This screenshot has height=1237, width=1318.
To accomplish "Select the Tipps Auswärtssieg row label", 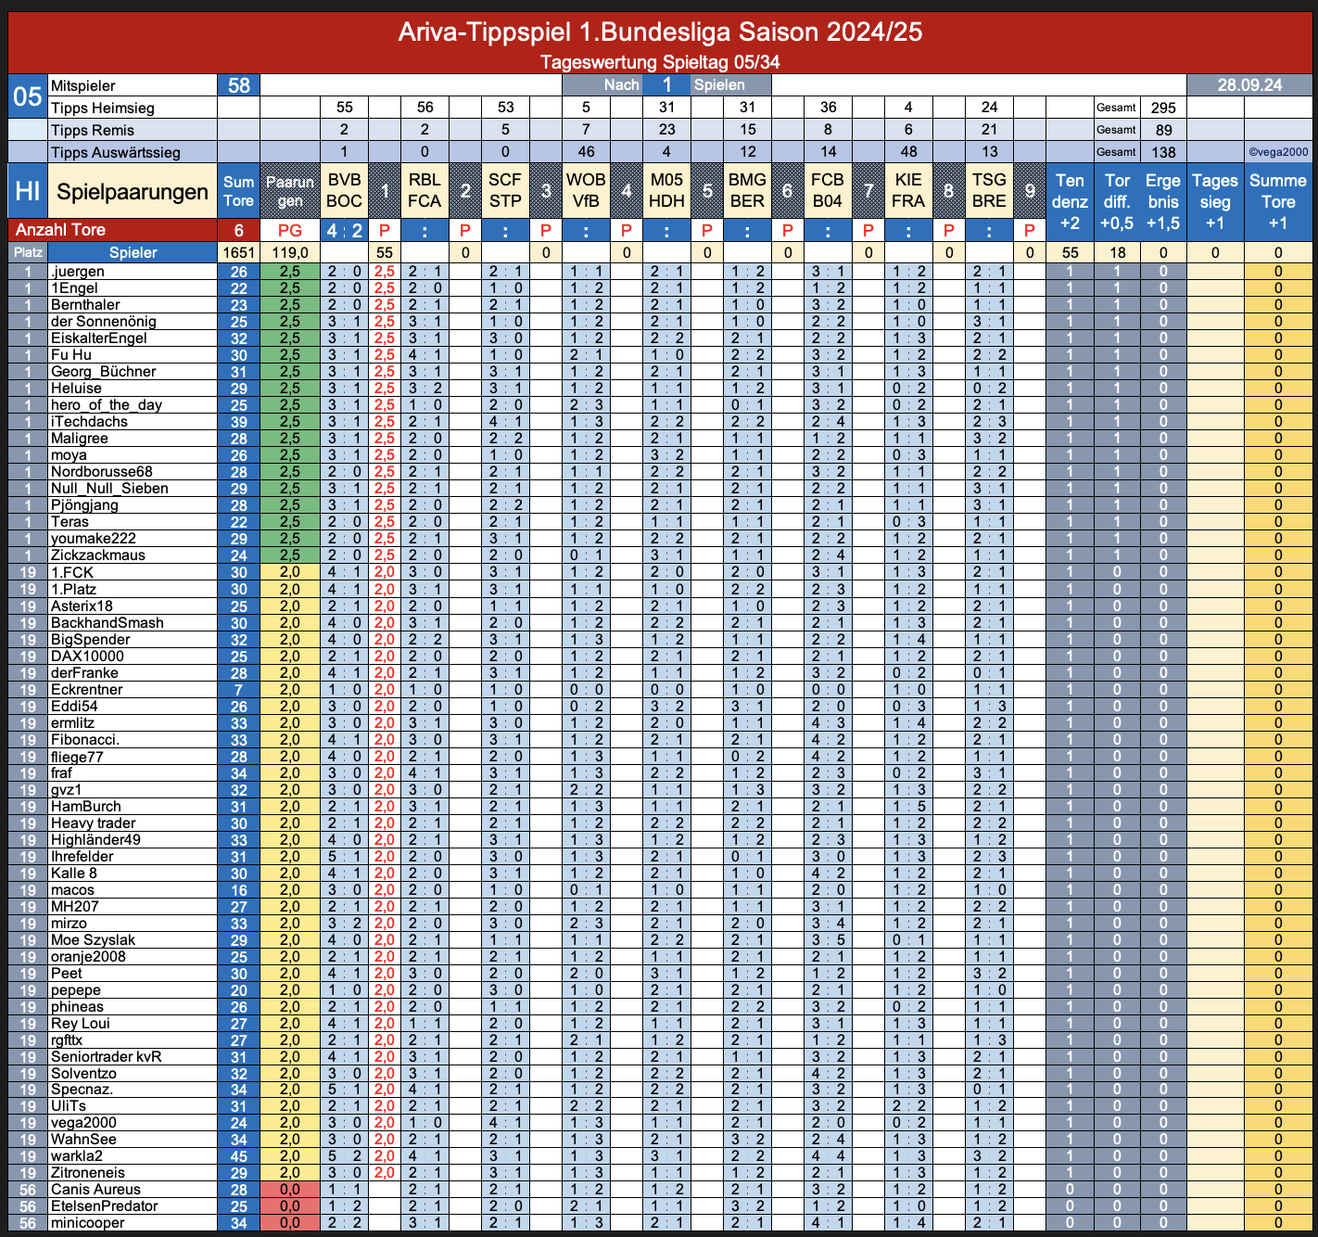I will point(133,152).
